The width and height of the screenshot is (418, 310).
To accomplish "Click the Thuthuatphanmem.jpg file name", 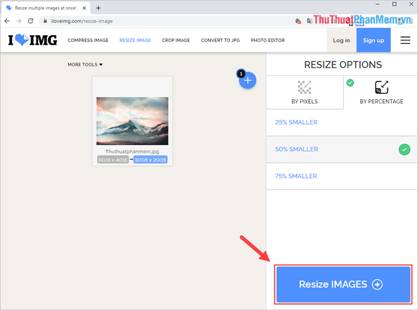I will pos(132,151).
